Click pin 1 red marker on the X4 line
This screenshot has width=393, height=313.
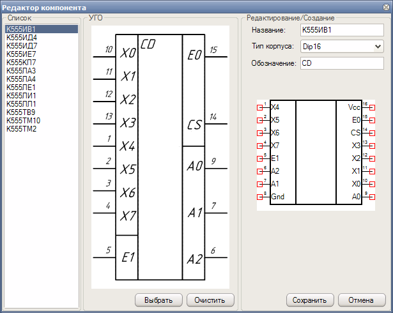pos(259,108)
